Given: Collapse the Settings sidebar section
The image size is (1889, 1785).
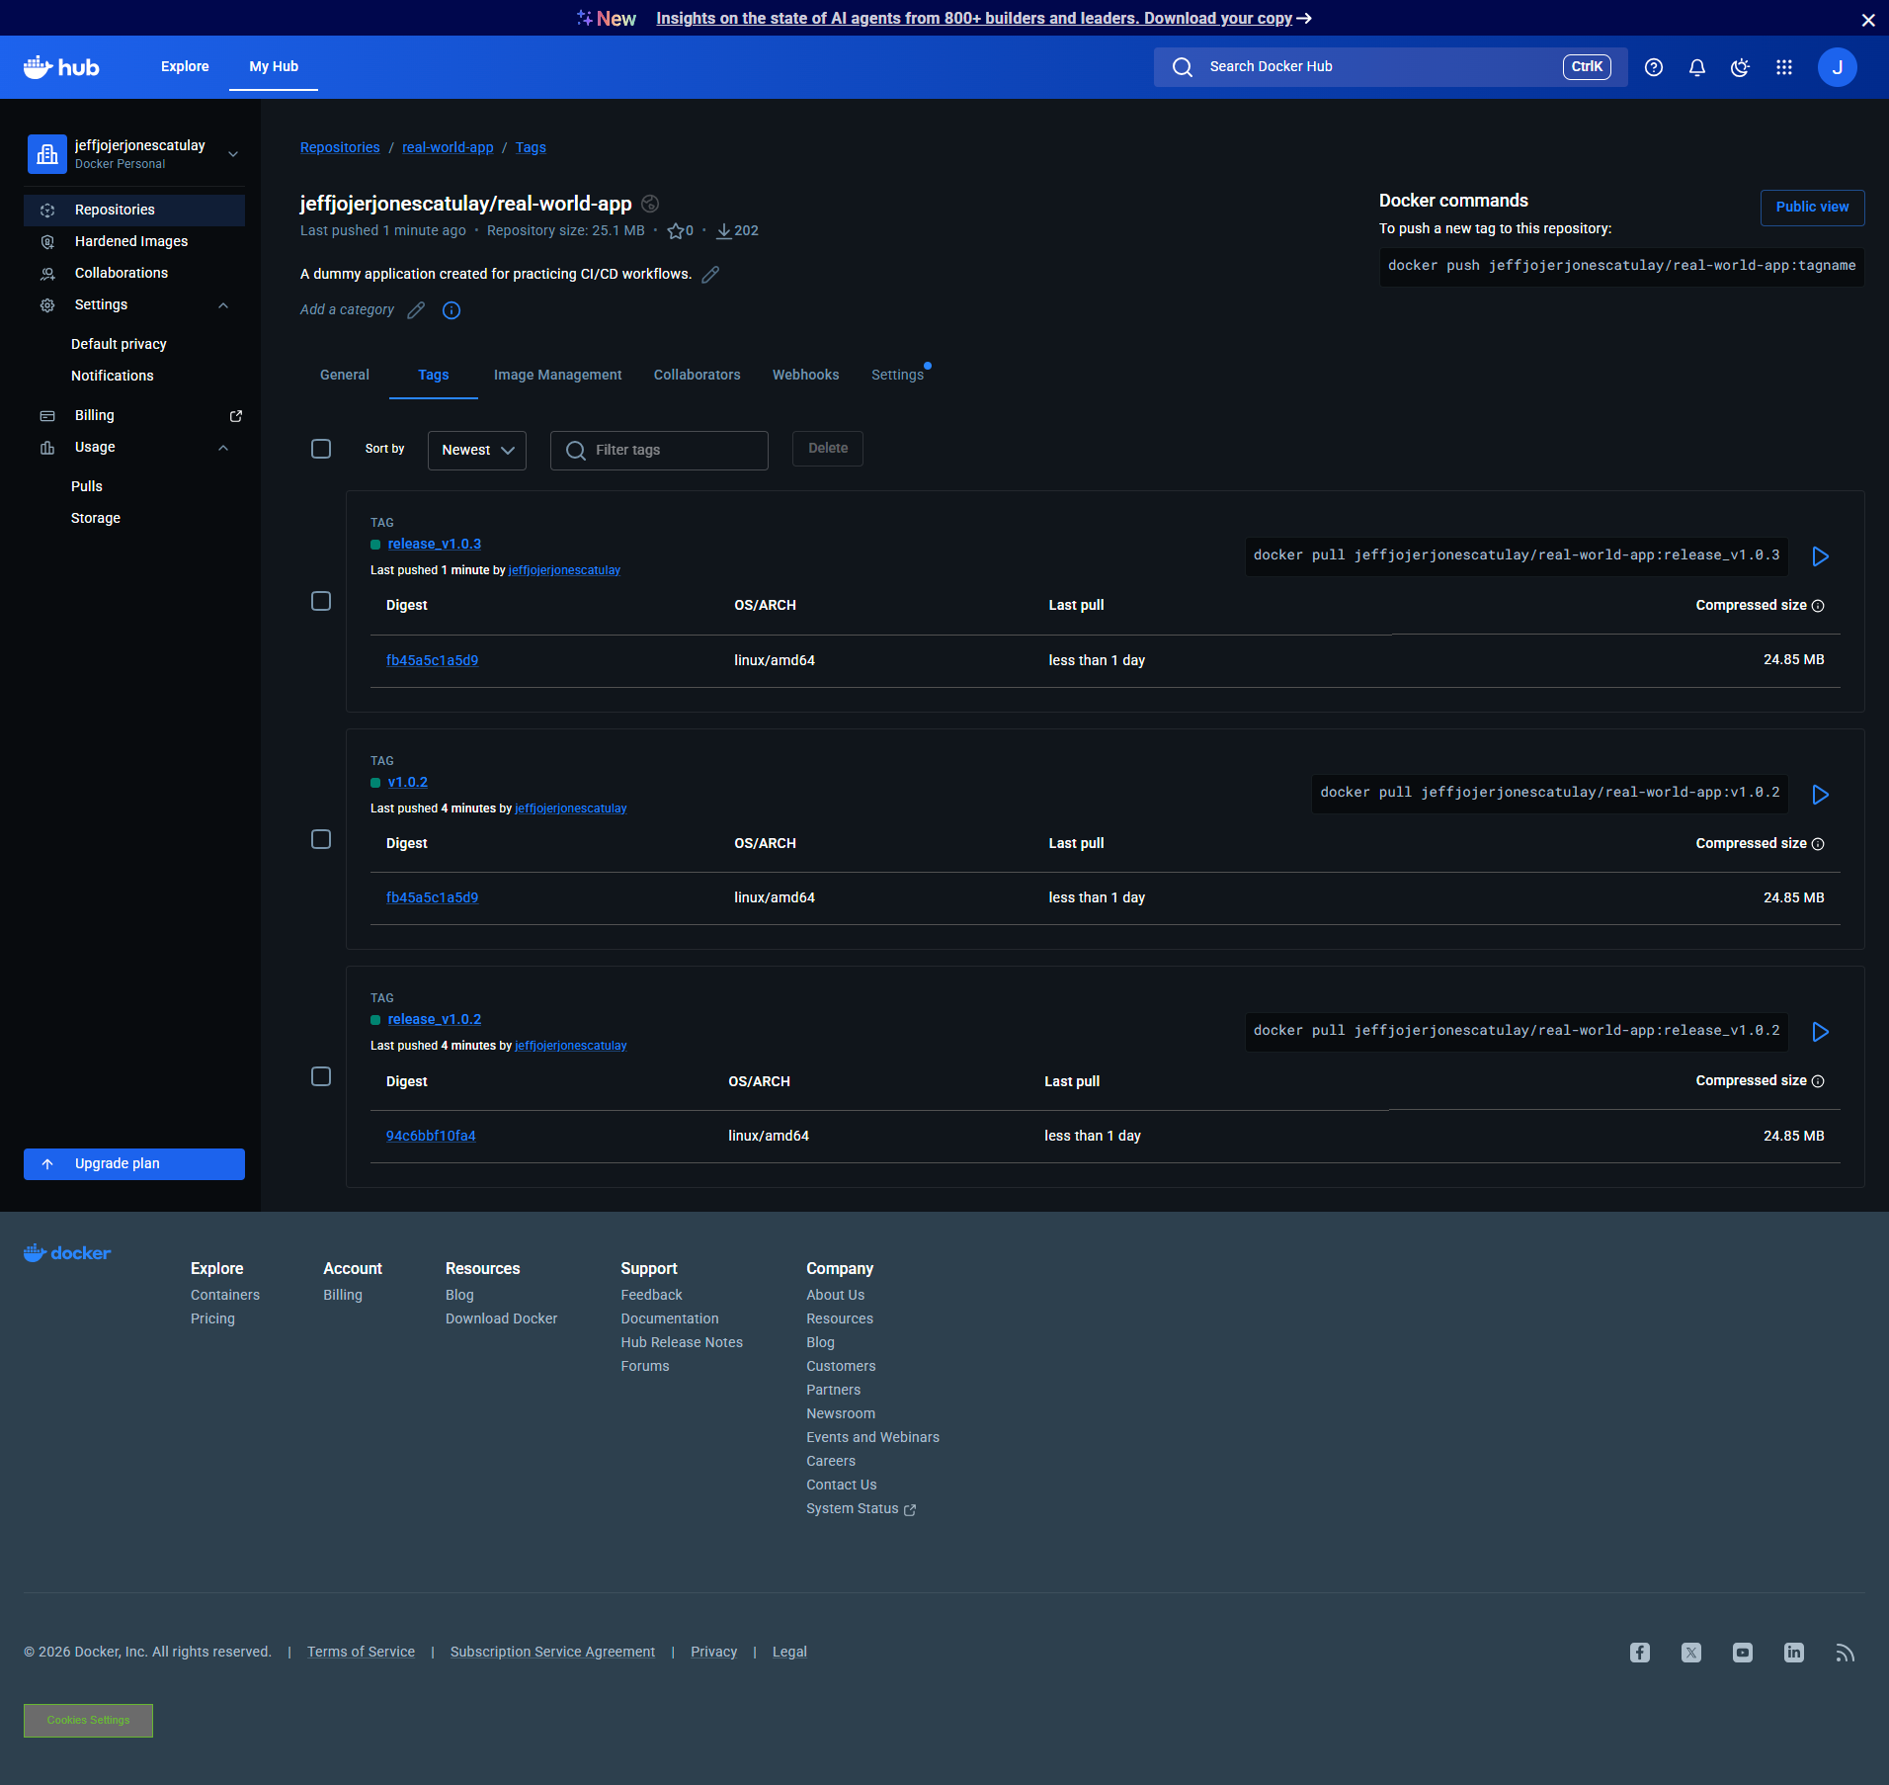Looking at the screenshot, I should click(223, 305).
